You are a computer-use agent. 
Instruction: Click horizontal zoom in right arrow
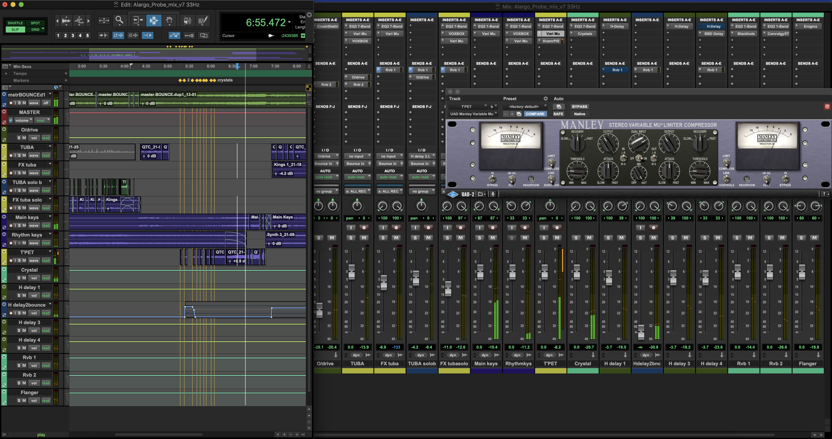pyautogui.click(x=88, y=21)
